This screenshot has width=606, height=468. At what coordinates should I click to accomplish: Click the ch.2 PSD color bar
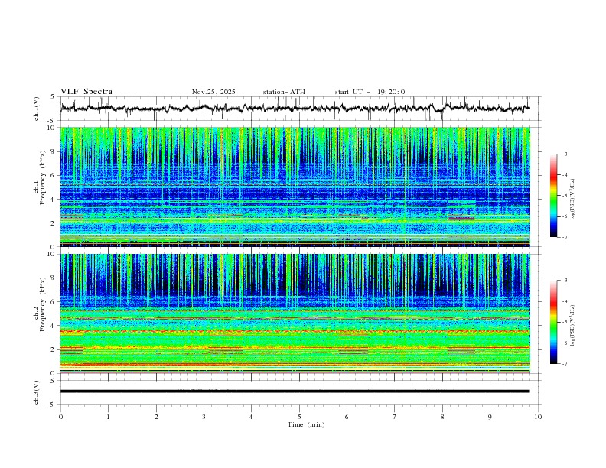[553, 322]
